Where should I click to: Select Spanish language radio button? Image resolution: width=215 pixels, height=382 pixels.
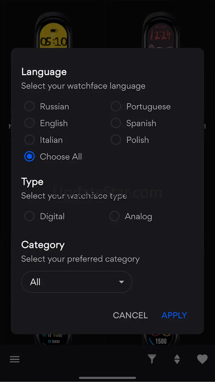click(116, 123)
